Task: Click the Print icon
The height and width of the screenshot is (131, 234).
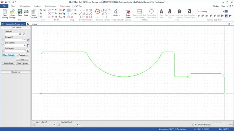Action: (x=26, y=12)
